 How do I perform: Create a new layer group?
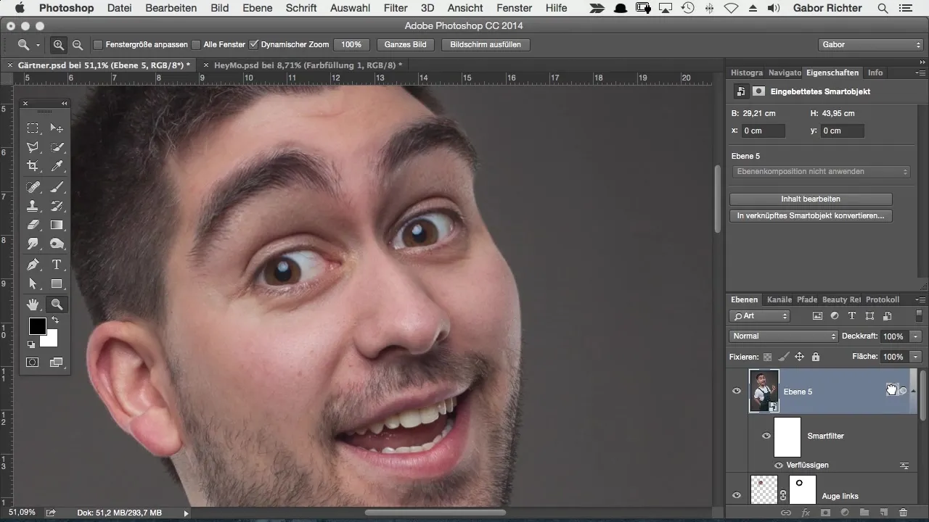click(x=864, y=513)
